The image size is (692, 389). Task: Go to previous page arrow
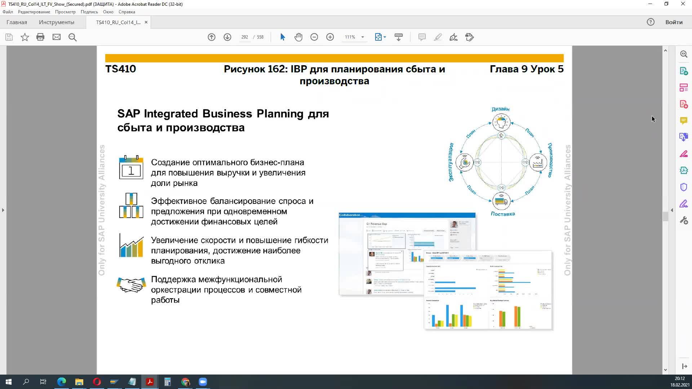coord(212,37)
